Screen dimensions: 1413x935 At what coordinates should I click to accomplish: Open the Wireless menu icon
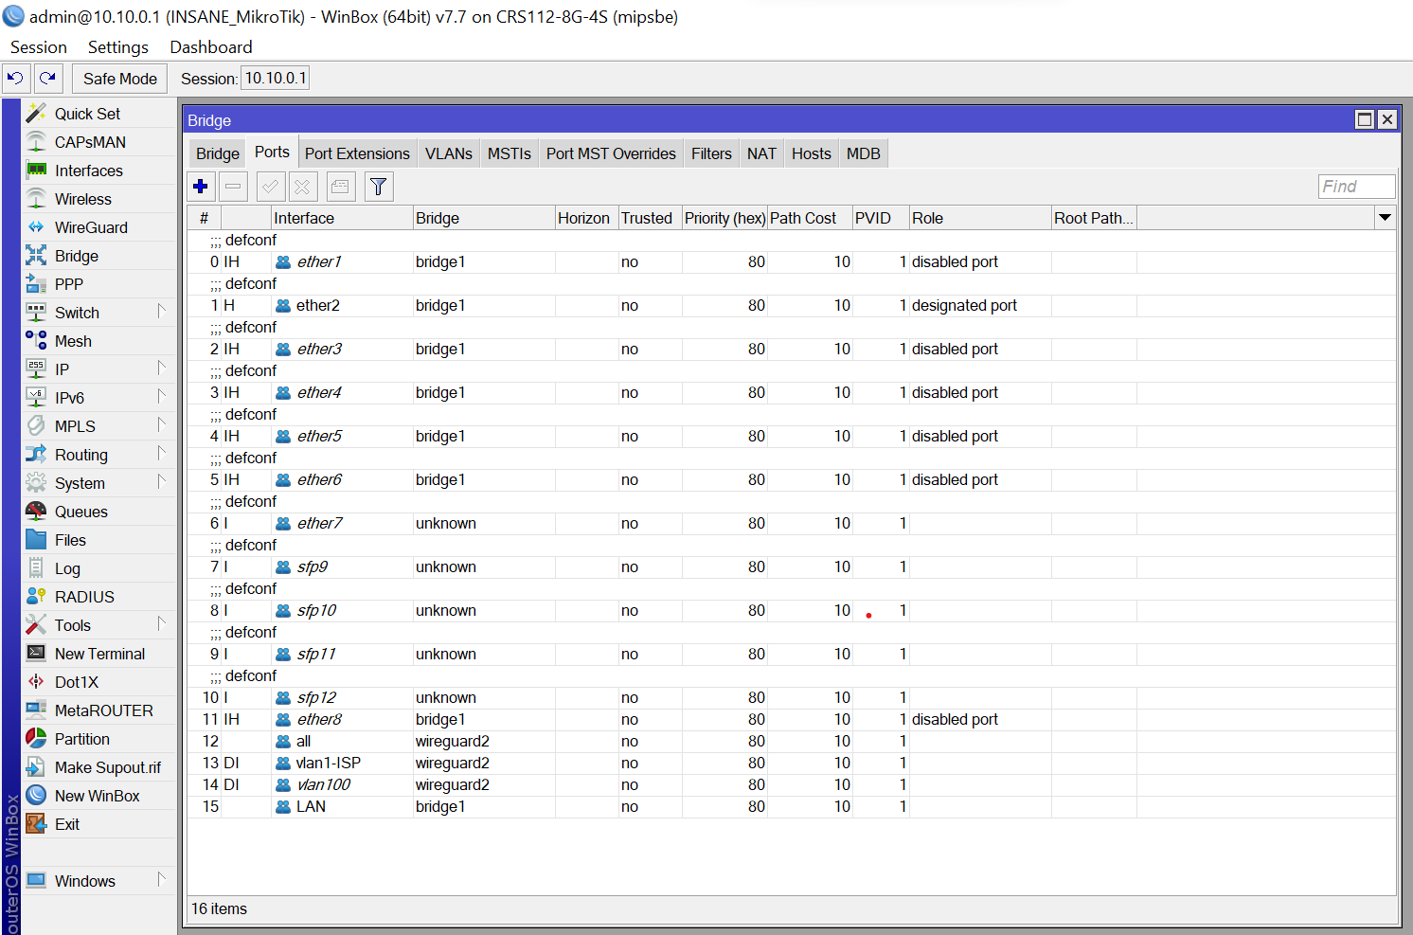coord(36,199)
